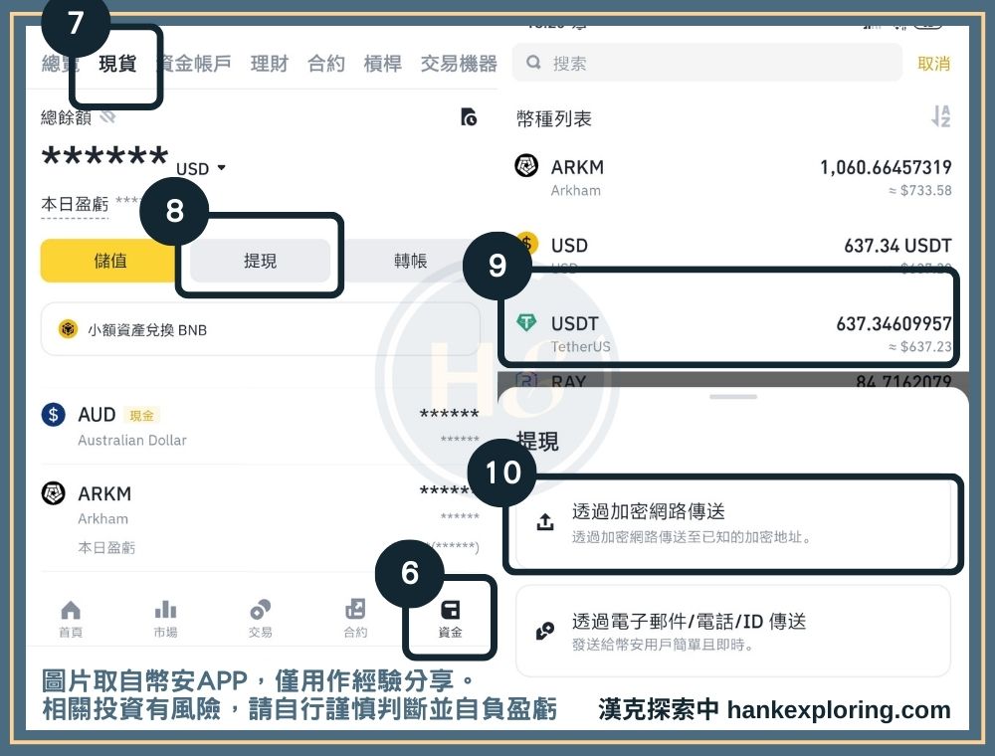Tap the 儲值 deposit button
Image resolution: width=995 pixels, height=756 pixels.
tap(109, 261)
